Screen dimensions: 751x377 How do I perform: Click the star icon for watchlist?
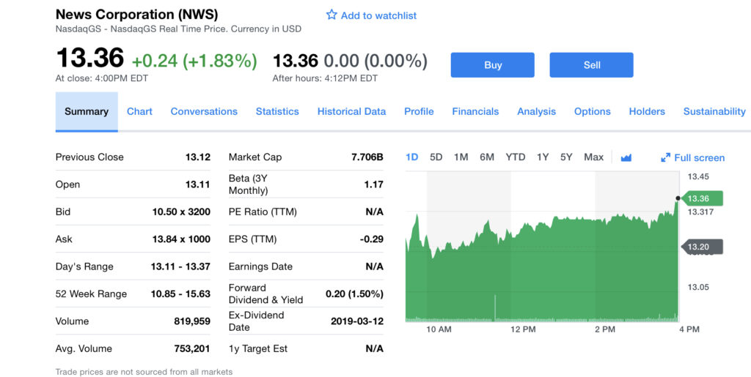(331, 15)
